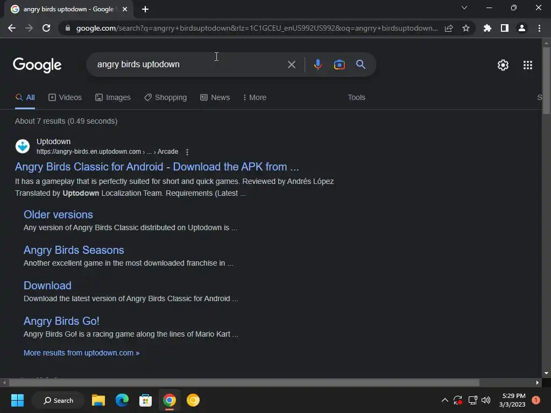
Task: Open search Tools options
Action: pyautogui.click(x=356, y=98)
